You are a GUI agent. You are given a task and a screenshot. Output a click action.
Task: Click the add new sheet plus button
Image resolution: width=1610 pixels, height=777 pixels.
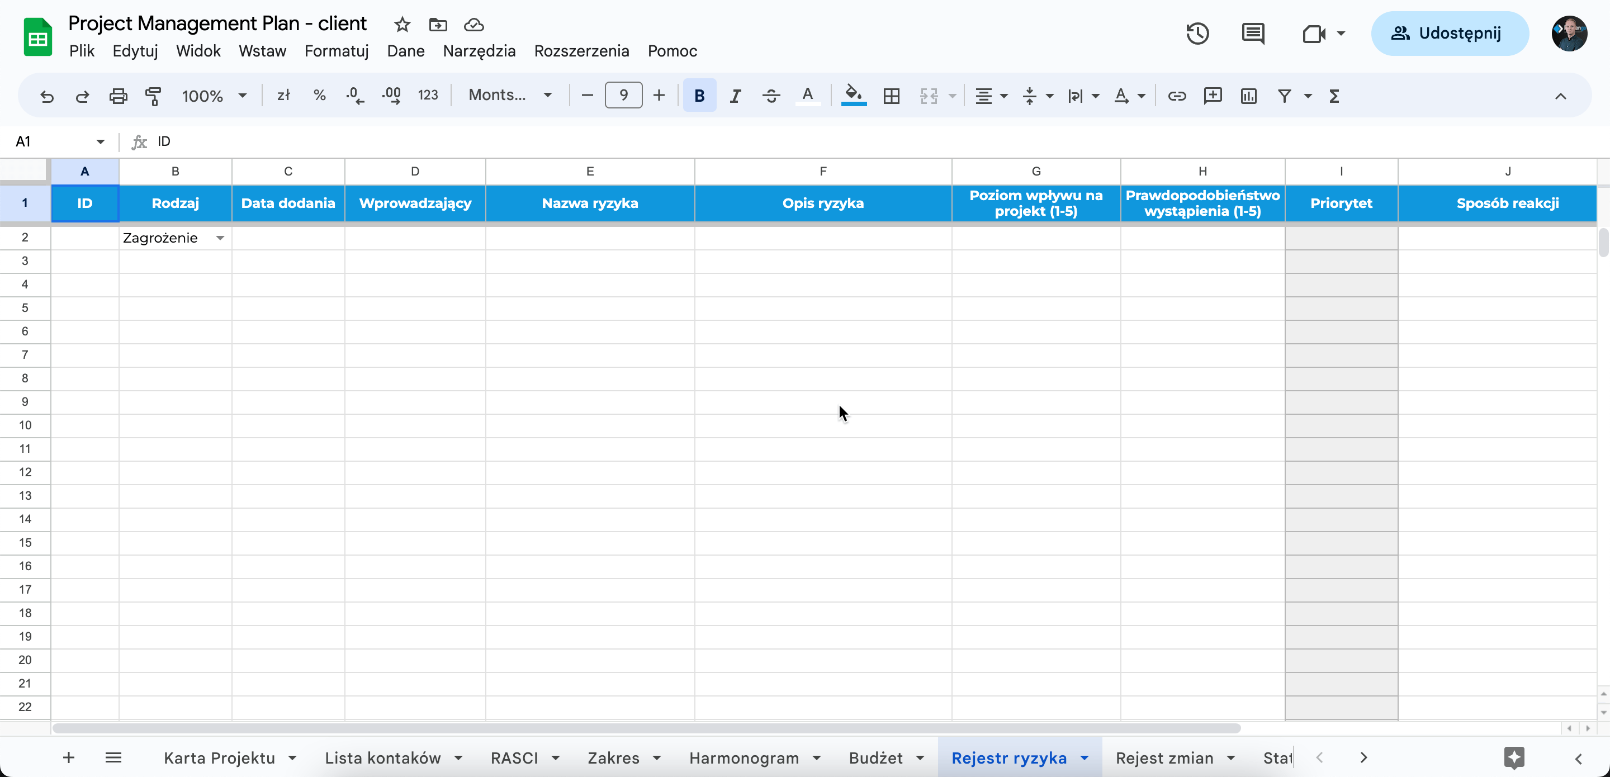tap(69, 757)
